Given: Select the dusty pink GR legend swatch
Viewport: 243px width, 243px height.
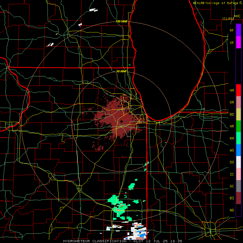Looking at the screenshot, I should [x=238, y=102].
